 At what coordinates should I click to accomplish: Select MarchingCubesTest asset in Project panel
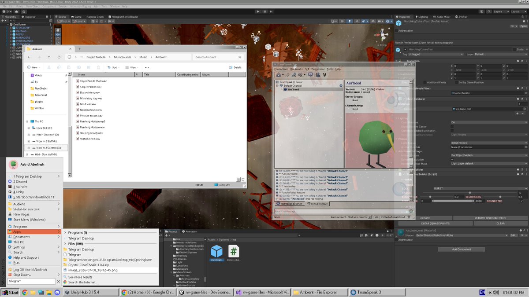(216, 254)
